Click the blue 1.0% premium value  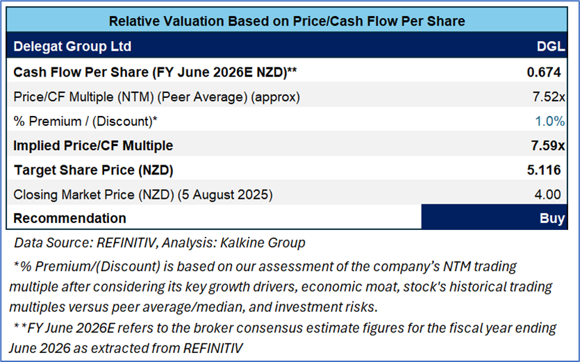click(549, 121)
